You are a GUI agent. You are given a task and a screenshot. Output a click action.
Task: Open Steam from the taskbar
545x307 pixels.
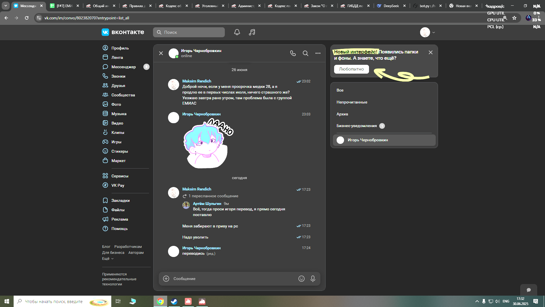click(x=174, y=301)
